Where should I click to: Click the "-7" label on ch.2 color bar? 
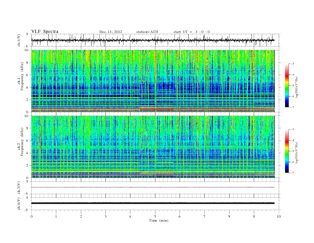point(292,173)
